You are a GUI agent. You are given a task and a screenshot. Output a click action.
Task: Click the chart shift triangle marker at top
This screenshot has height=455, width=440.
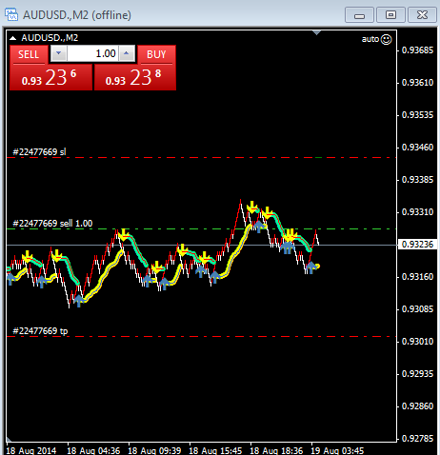(316, 32)
